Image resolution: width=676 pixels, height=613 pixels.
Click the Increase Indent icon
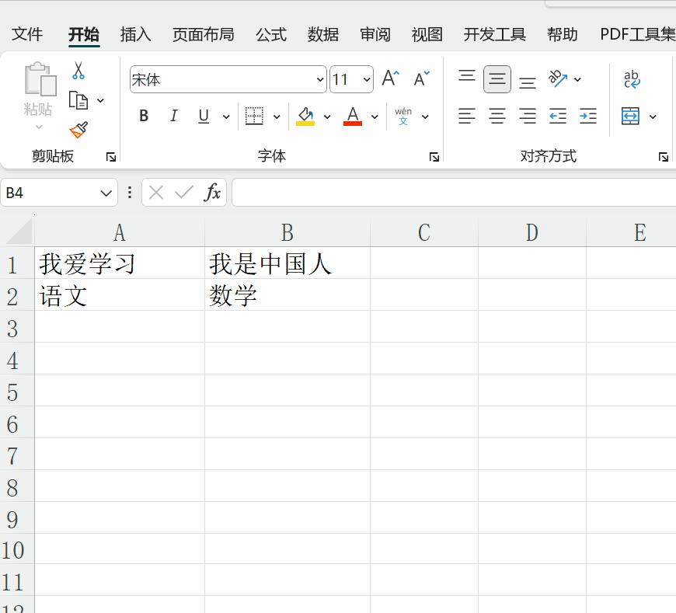(587, 116)
